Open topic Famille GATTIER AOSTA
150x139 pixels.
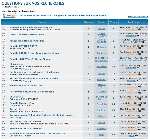(24, 46)
